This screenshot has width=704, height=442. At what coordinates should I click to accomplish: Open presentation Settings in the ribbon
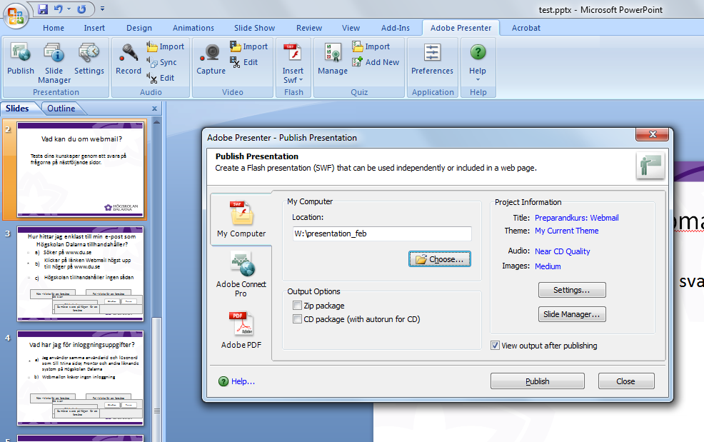point(89,59)
